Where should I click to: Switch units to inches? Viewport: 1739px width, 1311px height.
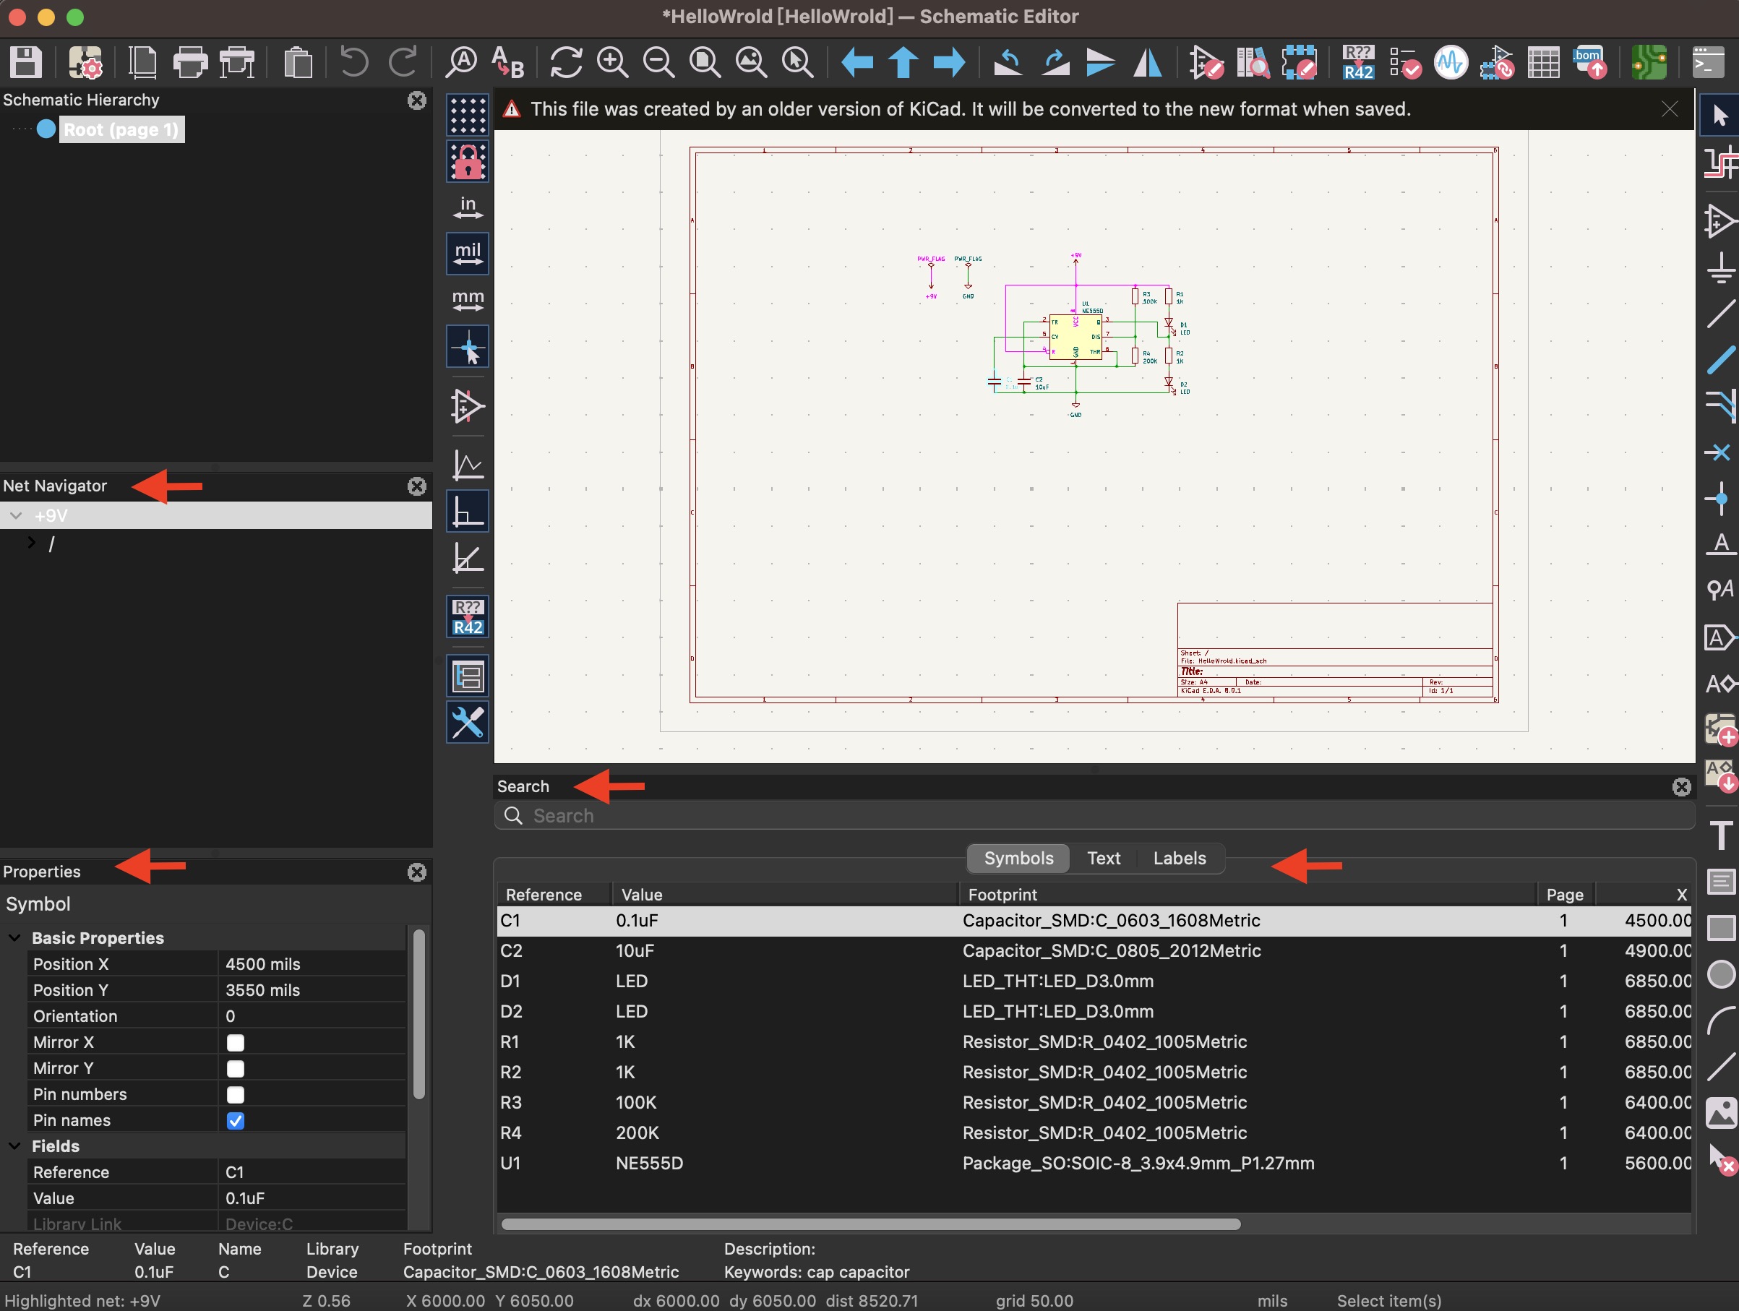pyautogui.click(x=467, y=207)
